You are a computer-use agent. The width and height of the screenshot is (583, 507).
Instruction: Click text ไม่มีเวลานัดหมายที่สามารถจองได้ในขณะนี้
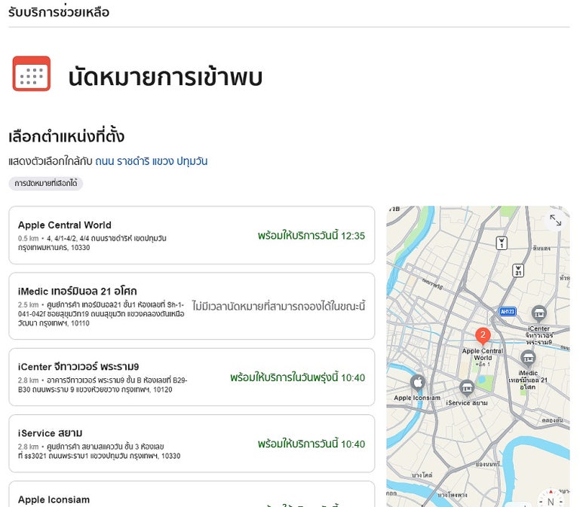tap(278, 306)
